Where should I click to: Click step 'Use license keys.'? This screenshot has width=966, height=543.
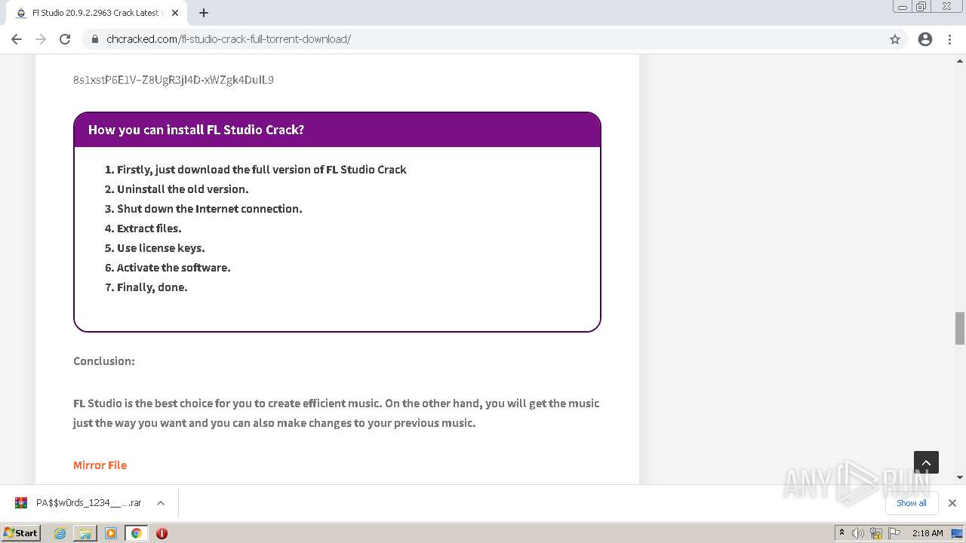click(x=161, y=248)
